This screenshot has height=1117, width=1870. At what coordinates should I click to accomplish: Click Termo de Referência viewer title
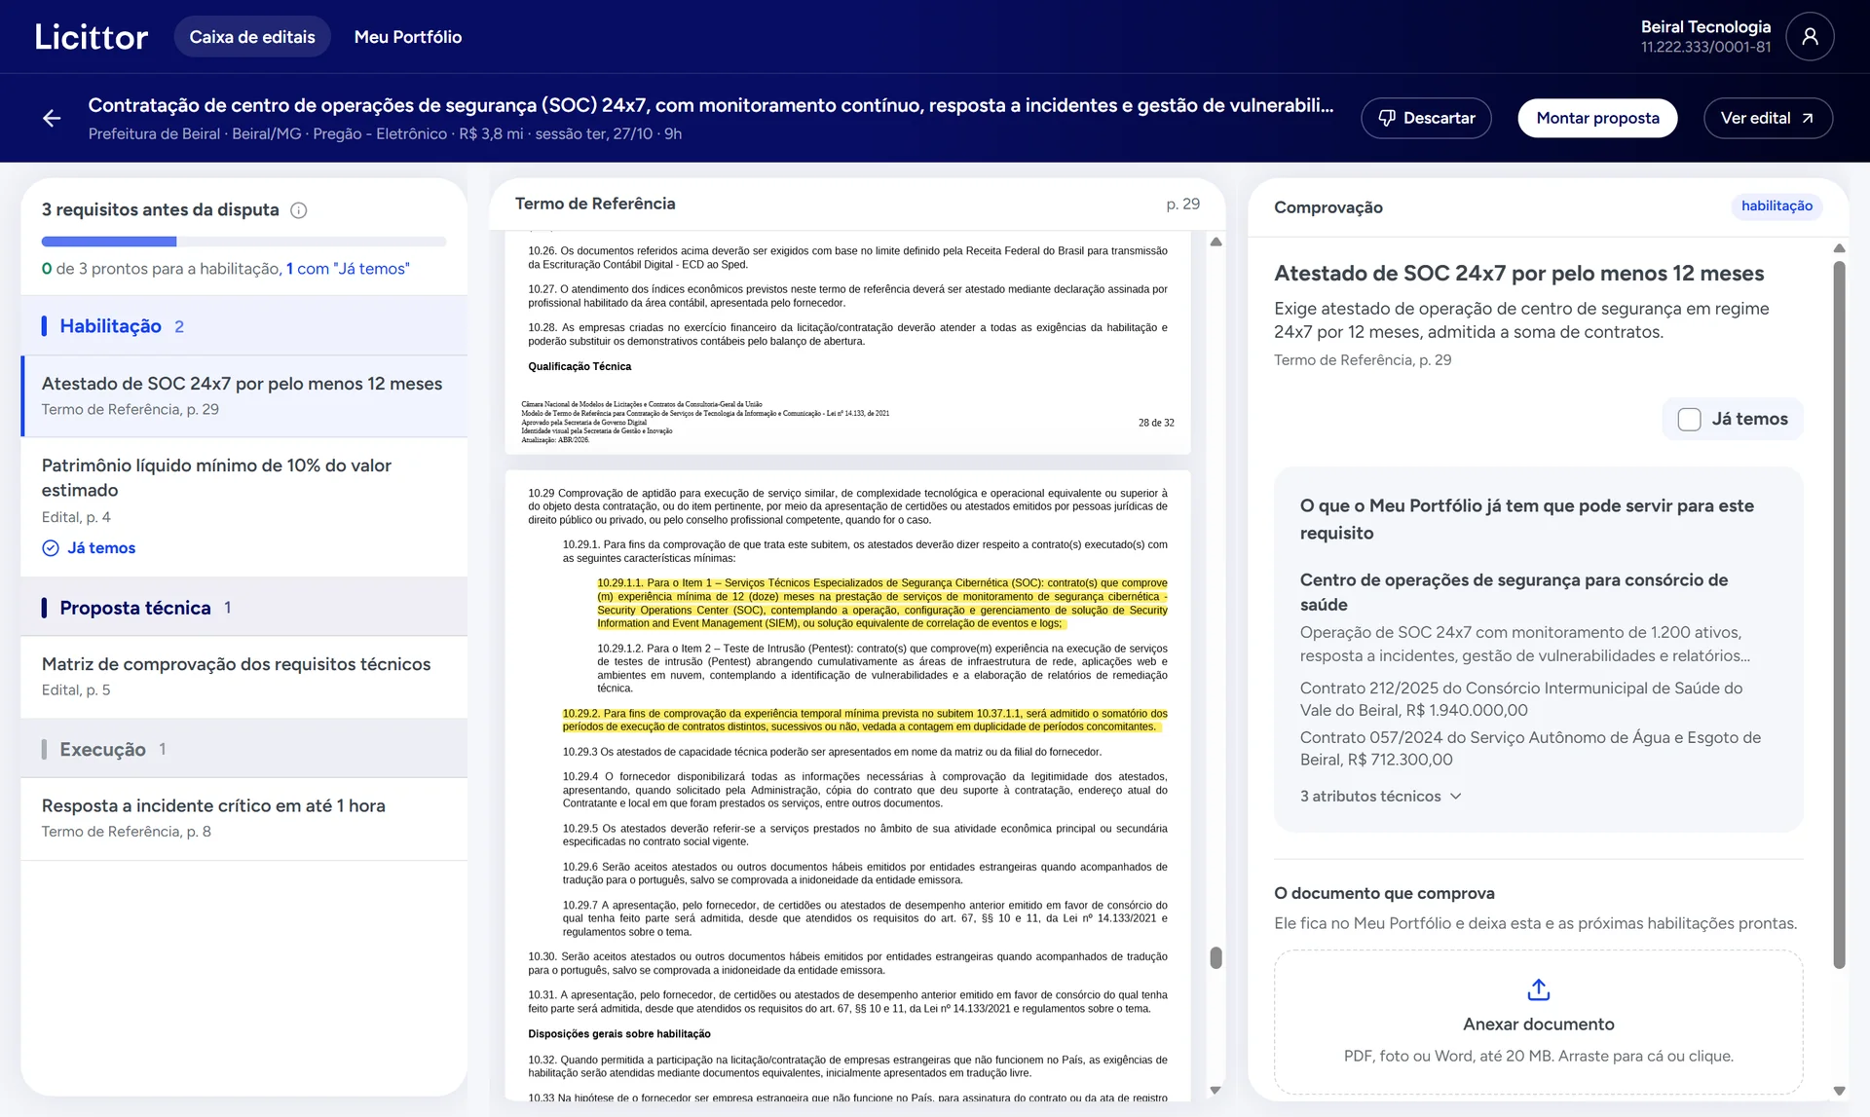pyautogui.click(x=595, y=204)
